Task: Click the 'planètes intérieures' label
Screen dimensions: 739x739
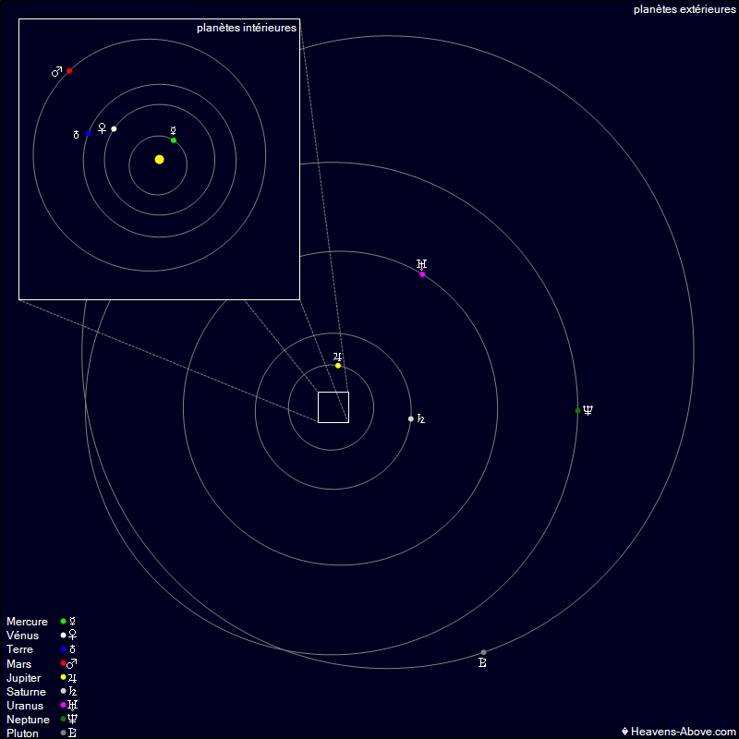Action: [247, 29]
